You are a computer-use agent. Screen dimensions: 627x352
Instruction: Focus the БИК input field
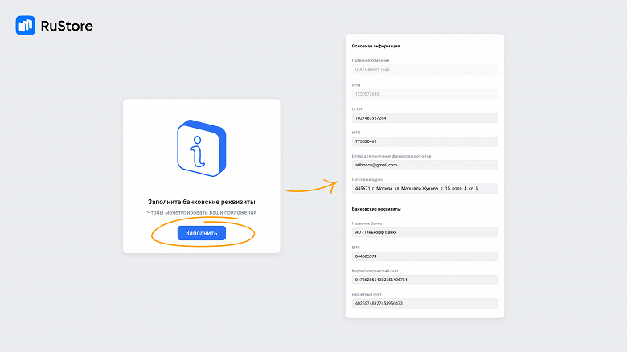coord(424,256)
